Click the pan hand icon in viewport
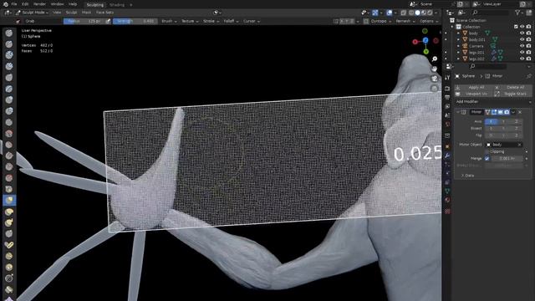This screenshot has height=301, width=535. (x=435, y=69)
